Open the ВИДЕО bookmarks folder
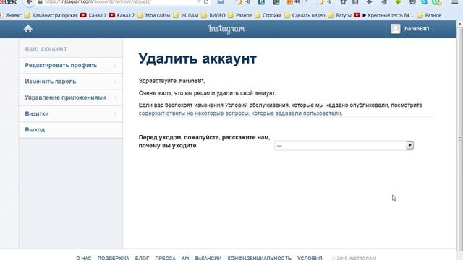Screen dimensions: 463x260 pos(213,15)
